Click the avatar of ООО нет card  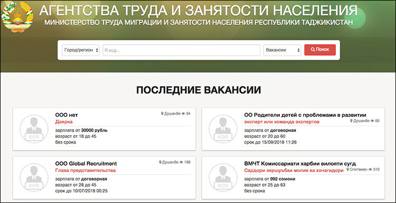pos(34,129)
